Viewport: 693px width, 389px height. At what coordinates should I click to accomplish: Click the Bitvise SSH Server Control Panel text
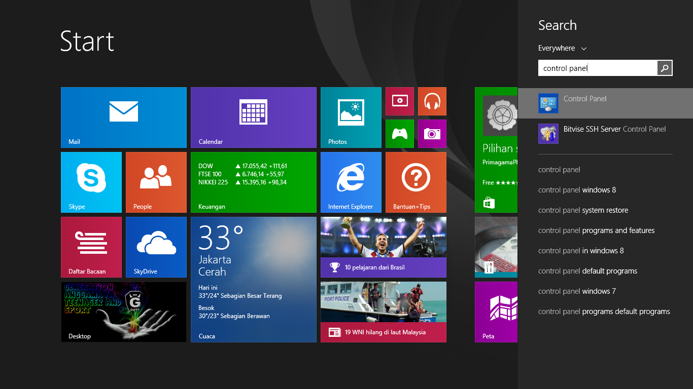click(615, 129)
